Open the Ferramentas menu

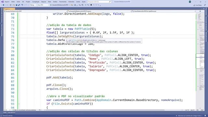pyautogui.click(x=63, y=2)
